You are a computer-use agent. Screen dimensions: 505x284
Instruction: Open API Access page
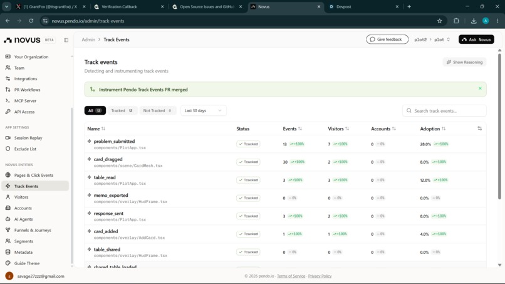pyautogui.click(x=24, y=112)
